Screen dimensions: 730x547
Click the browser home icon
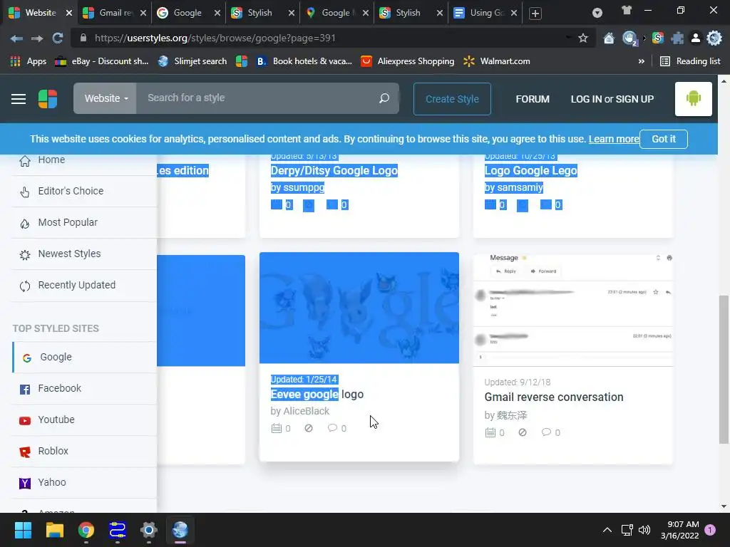click(609, 38)
